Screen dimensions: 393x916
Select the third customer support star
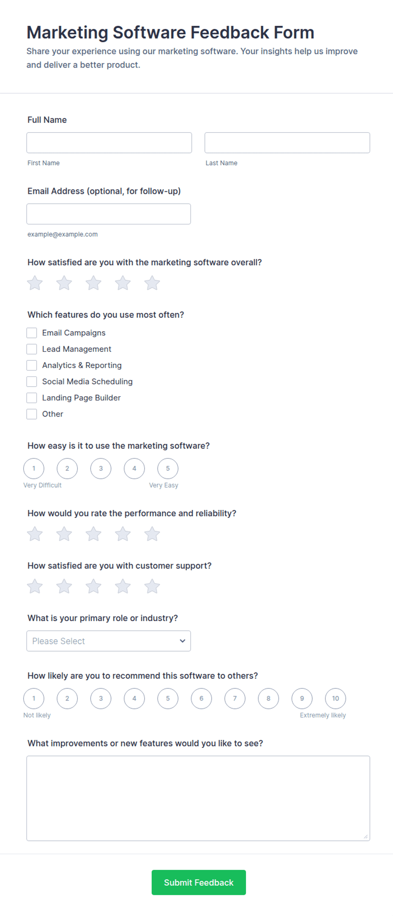[x=93, y=586]
